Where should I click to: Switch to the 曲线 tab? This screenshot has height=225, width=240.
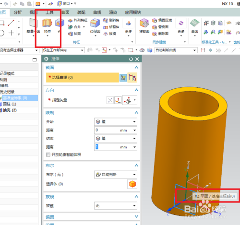pyautogui.click(x=97, y=12)
